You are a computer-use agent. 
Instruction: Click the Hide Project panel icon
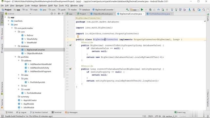point(63,14)
